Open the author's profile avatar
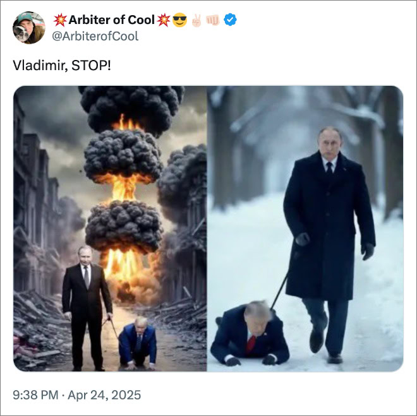This screenshot has width=417, height=416. click(29, 27)
